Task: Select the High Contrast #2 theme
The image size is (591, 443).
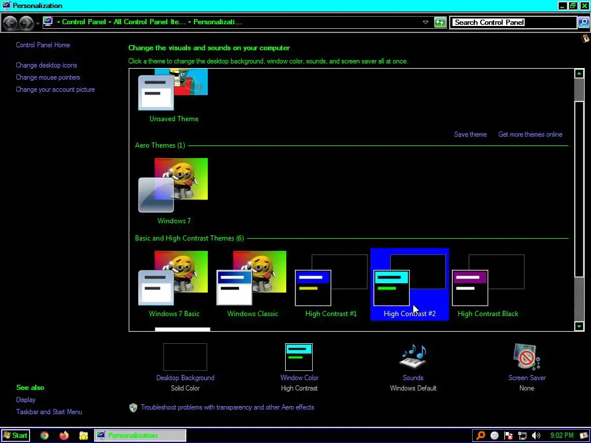Action: [410, 284]
